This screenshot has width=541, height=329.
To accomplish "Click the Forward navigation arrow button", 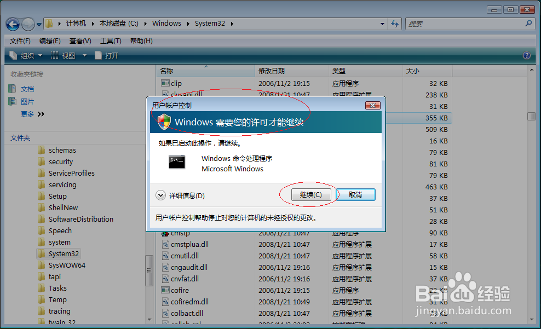I will [28, 24].
